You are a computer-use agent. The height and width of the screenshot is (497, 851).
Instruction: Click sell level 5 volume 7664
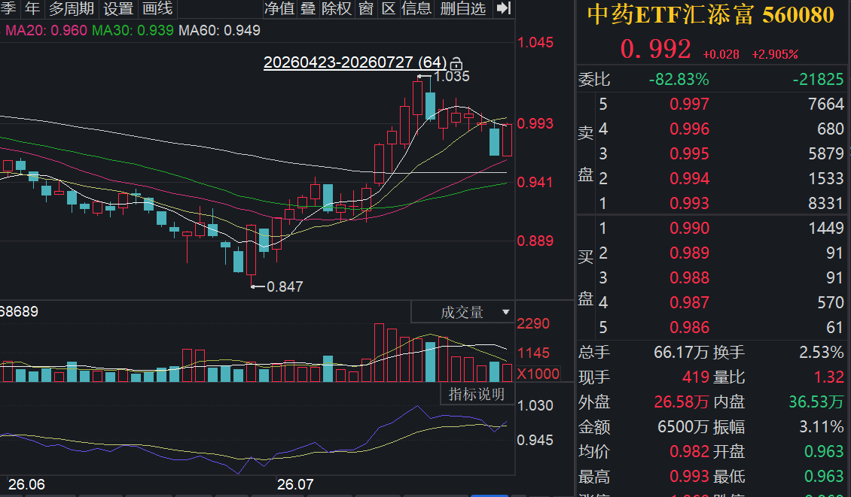825,104
